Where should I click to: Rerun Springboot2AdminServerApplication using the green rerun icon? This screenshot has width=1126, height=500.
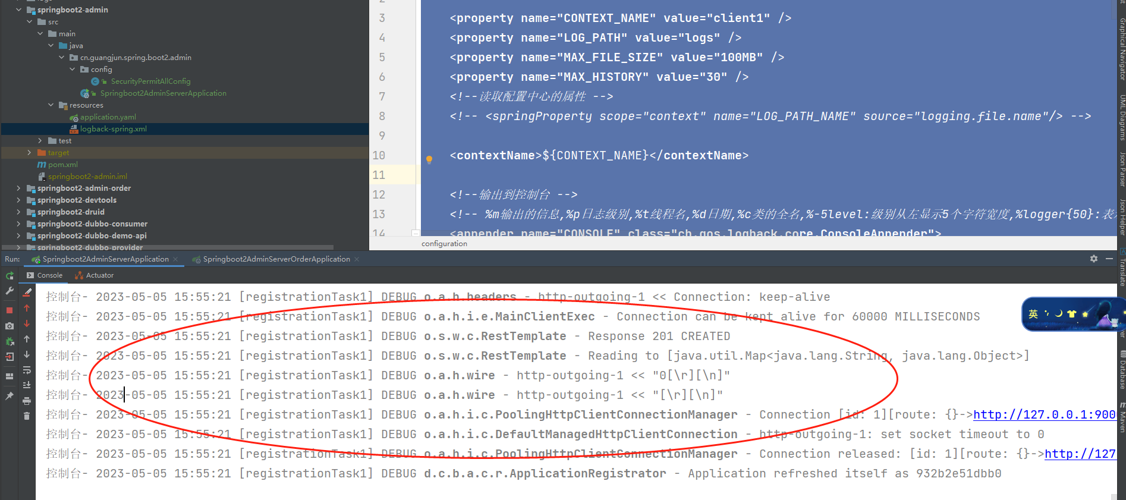(x=10, y=276)
